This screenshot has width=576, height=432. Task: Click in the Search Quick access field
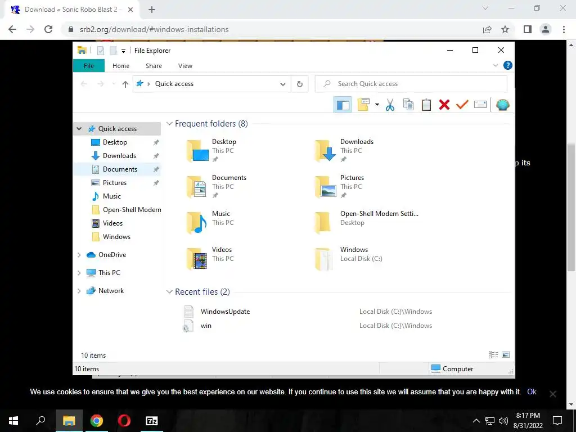click(411, 84)
